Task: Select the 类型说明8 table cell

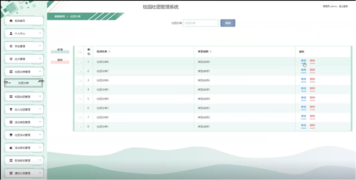Action: pyautogui.click(x=245, y=62)
